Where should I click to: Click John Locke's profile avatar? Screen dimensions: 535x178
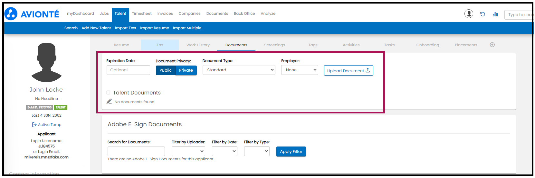46,63
